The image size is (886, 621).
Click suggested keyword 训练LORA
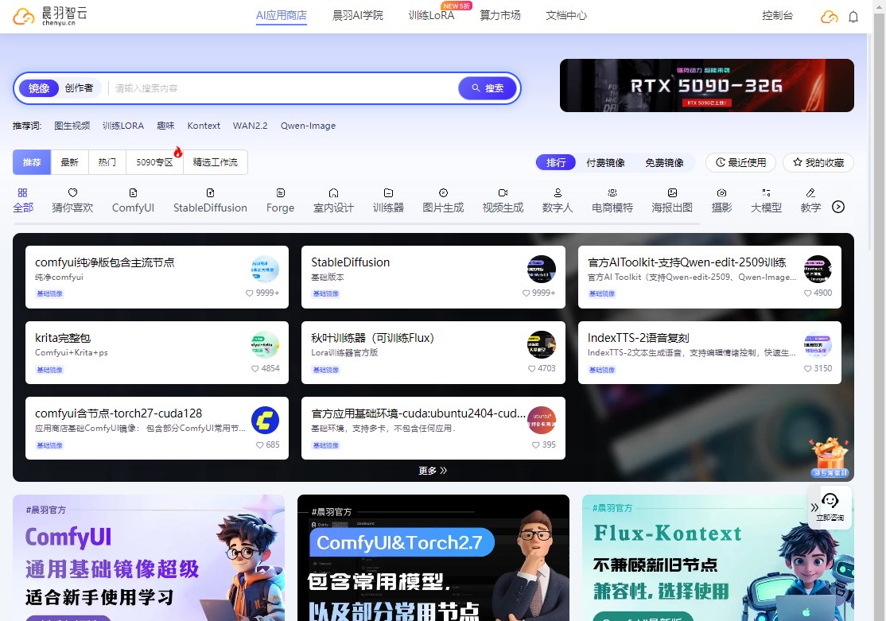[x=123, y=126]
